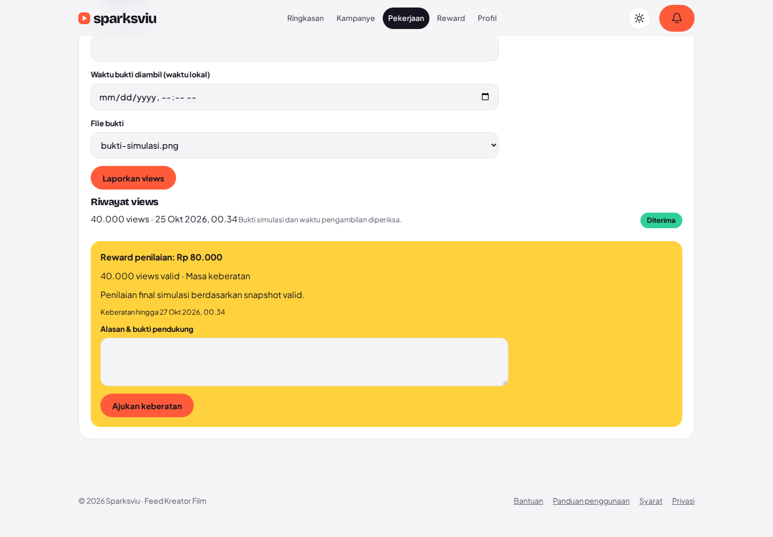Switch to the Reward tab
This screenshot has width=773, height=537.
pos(451,18)
